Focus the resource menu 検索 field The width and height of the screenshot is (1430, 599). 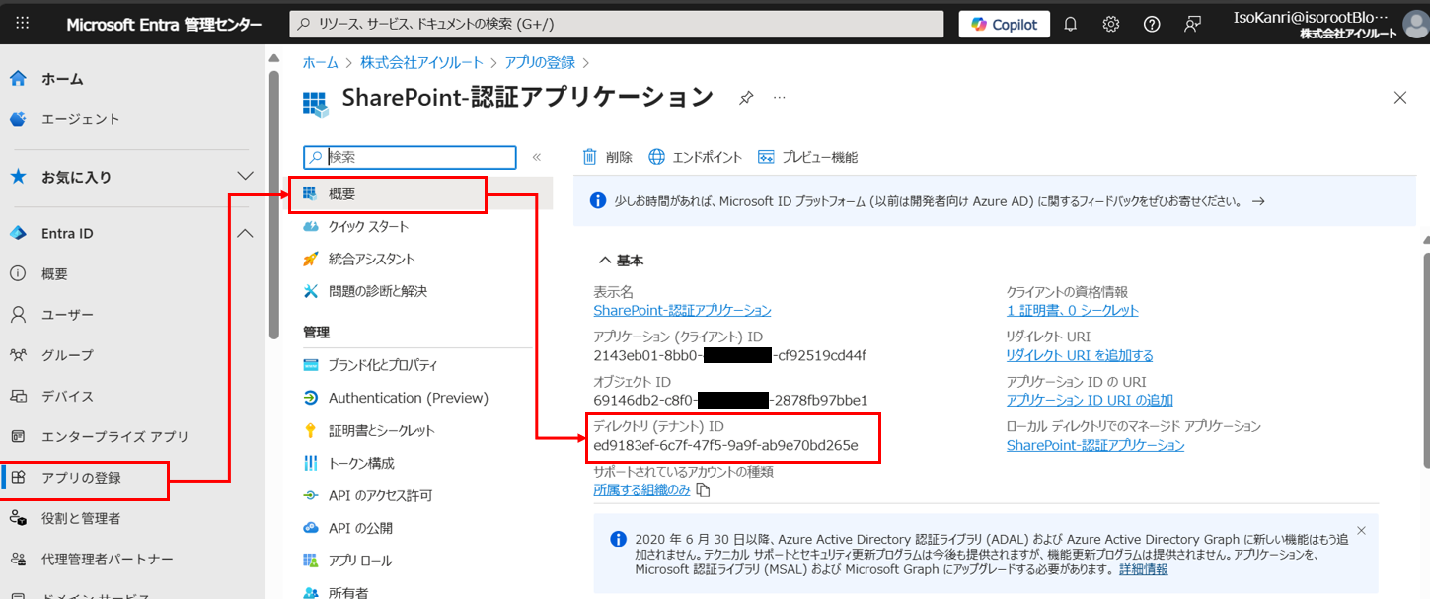pos(410,157)
